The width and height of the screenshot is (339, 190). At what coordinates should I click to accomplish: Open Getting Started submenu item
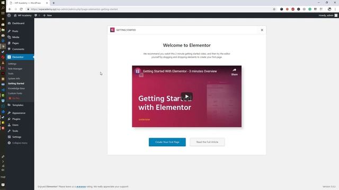pos(16,83)
